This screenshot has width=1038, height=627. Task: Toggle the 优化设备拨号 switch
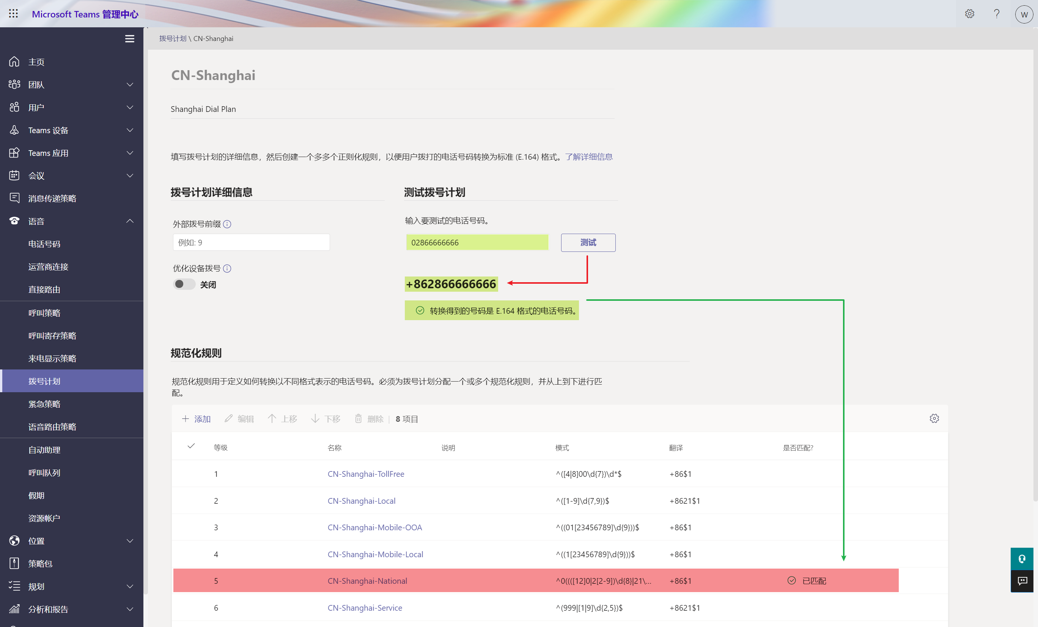[x=184, y=284]
